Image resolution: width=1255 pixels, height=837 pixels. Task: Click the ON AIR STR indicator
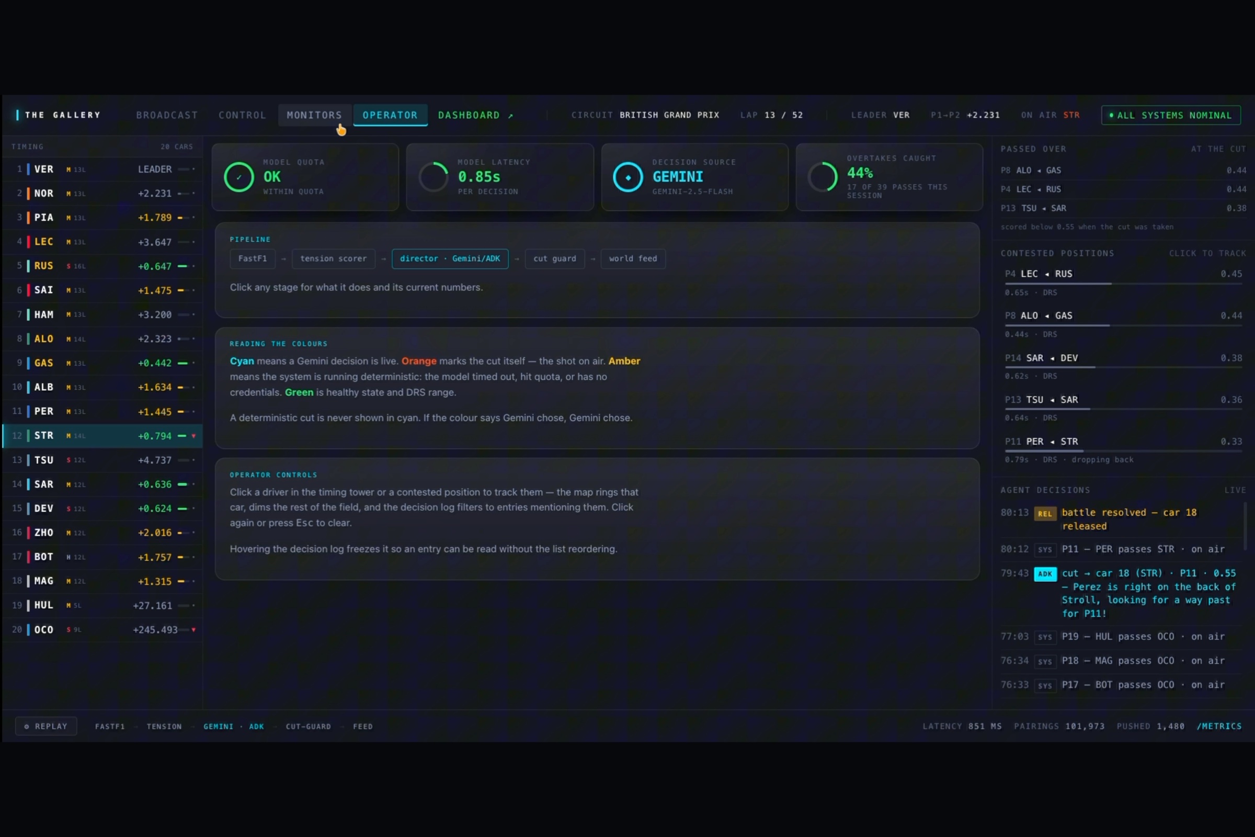(1050, 115)
